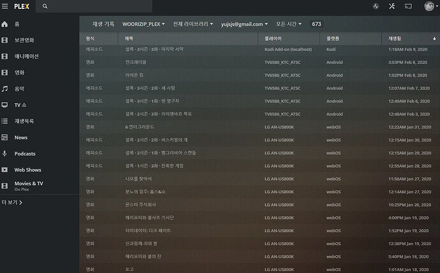Viewport: 440px width, 273px height.
Task: Toggle the sort direction arrow icon
Action: click(x=434, y=39)
